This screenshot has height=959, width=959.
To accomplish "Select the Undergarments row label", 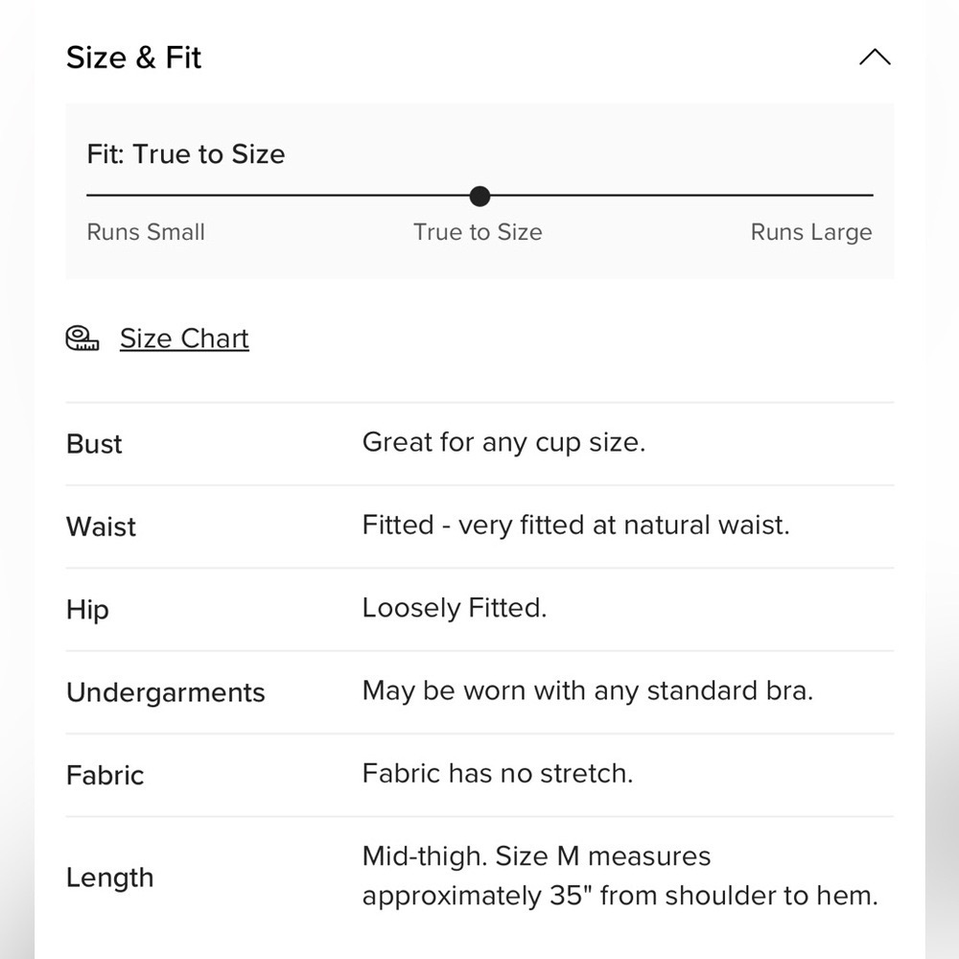I will coord(166,693).
